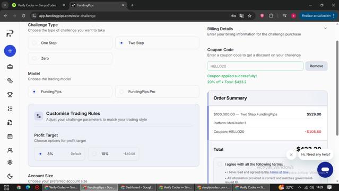
Task: Open Windows Task View icon in taskbar
Action: click(6, 187)
